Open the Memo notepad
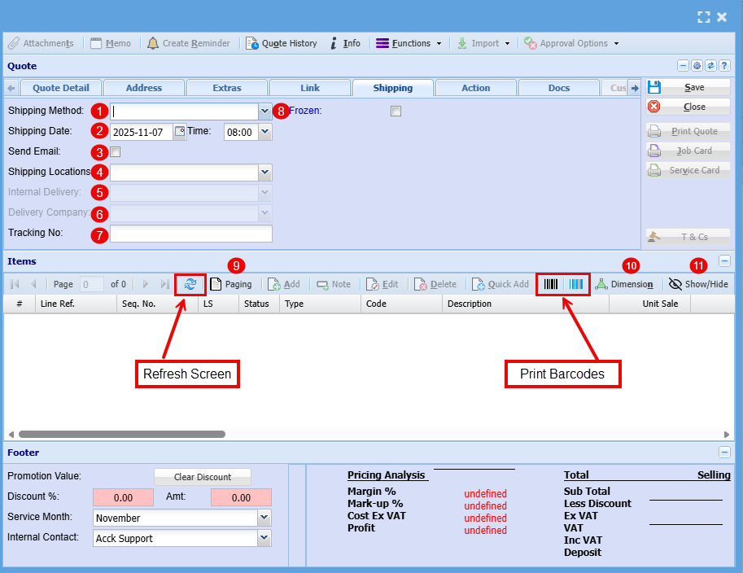The width and height of the screenshot is (743, 573). (111, 43)
